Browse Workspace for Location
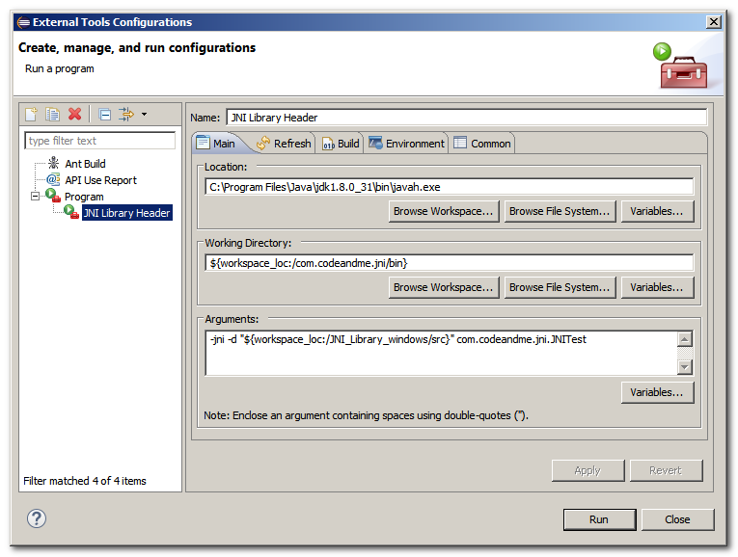The image size is (738, 557). coord(444,211)
